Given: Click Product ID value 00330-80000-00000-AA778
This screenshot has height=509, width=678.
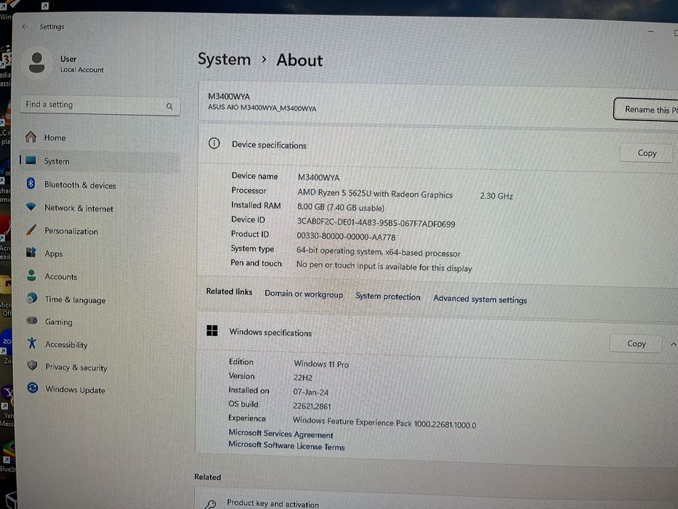Looking at the screenshot, I should (346, 236).
